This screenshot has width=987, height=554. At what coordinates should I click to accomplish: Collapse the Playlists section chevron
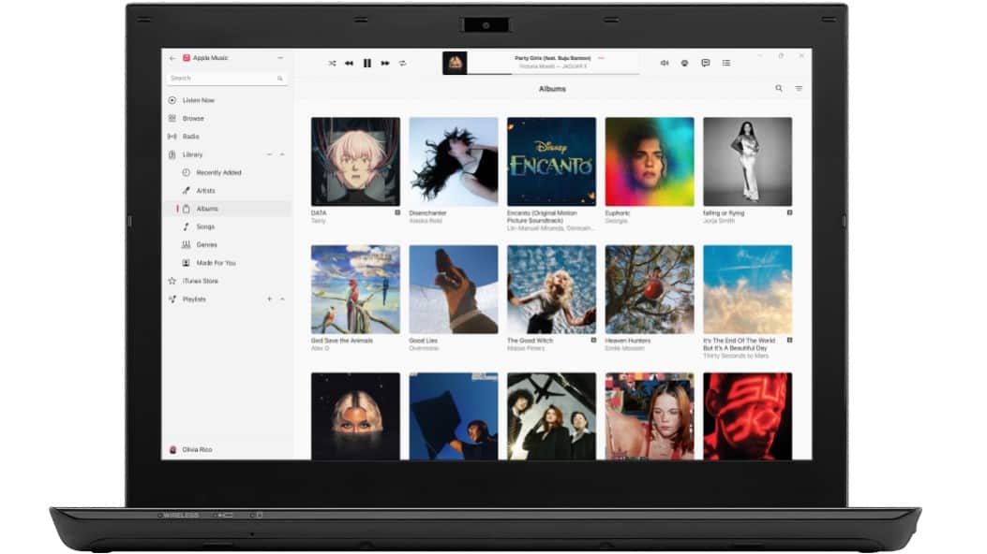[x=282, y=299]
